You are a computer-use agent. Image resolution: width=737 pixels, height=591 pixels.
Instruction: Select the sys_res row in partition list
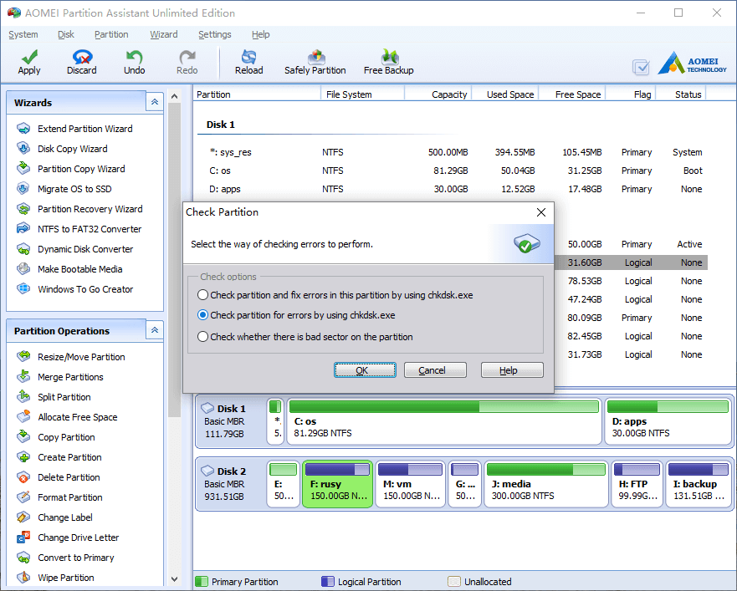[453, 152]
